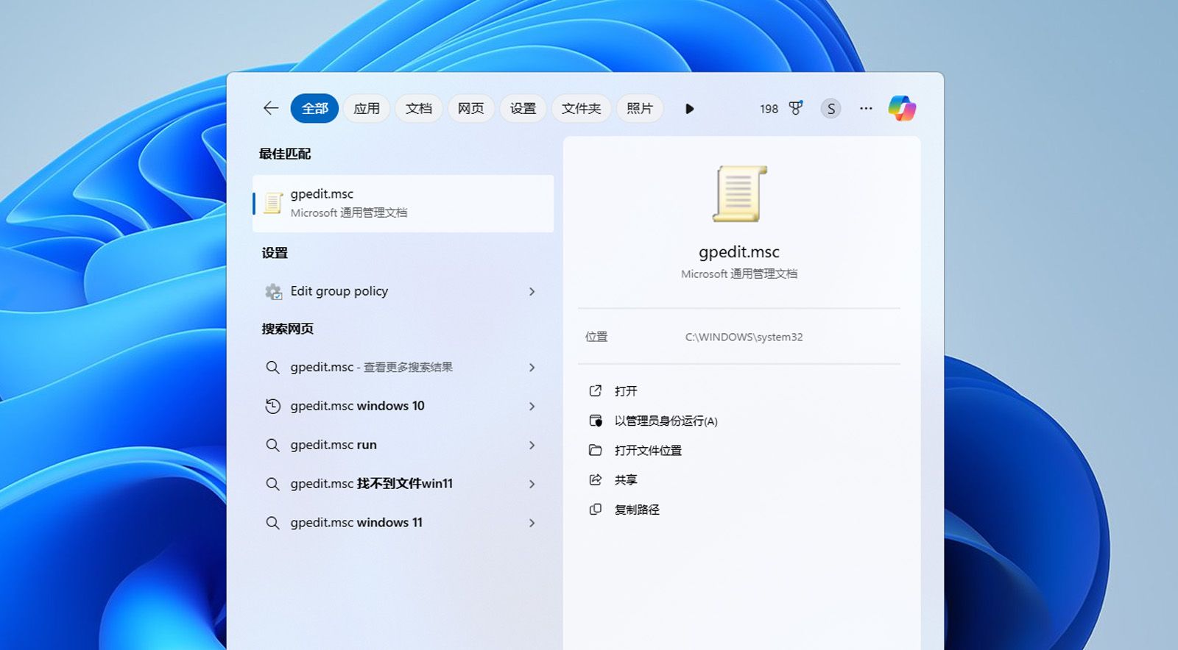Open the three-dot more options menu
Image resolution: width=1178 pixels, height=650 pixels.
pos(866,109)
